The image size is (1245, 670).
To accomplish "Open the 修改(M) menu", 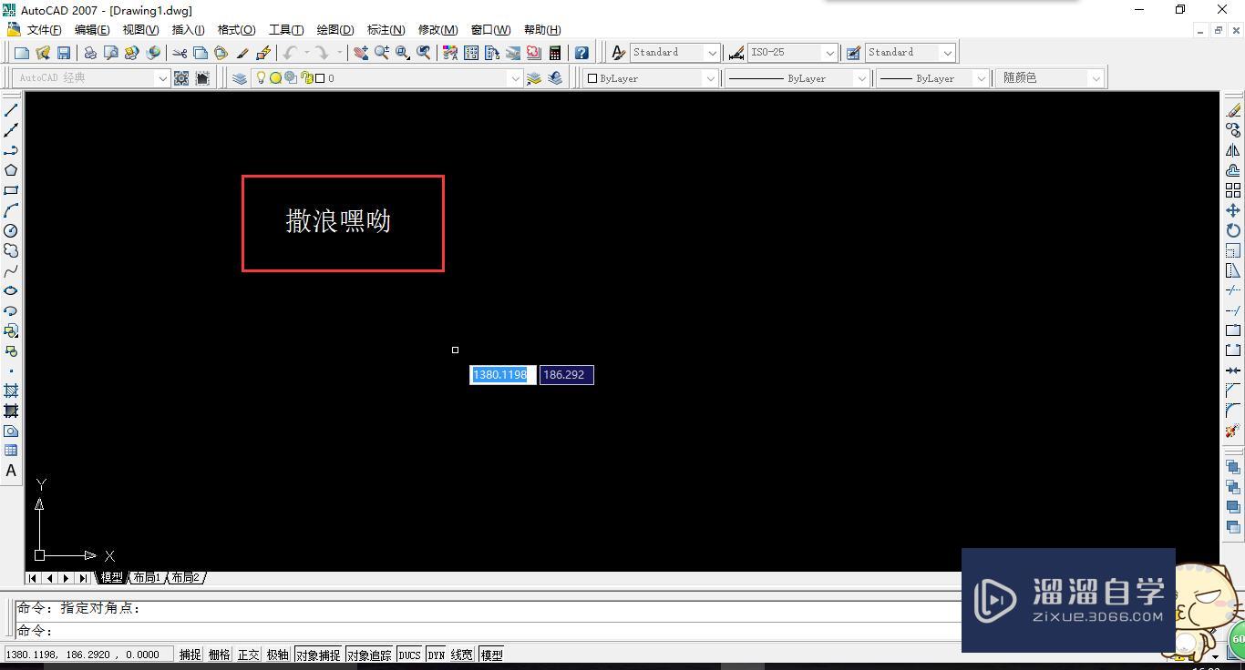I will pos(437,30).
